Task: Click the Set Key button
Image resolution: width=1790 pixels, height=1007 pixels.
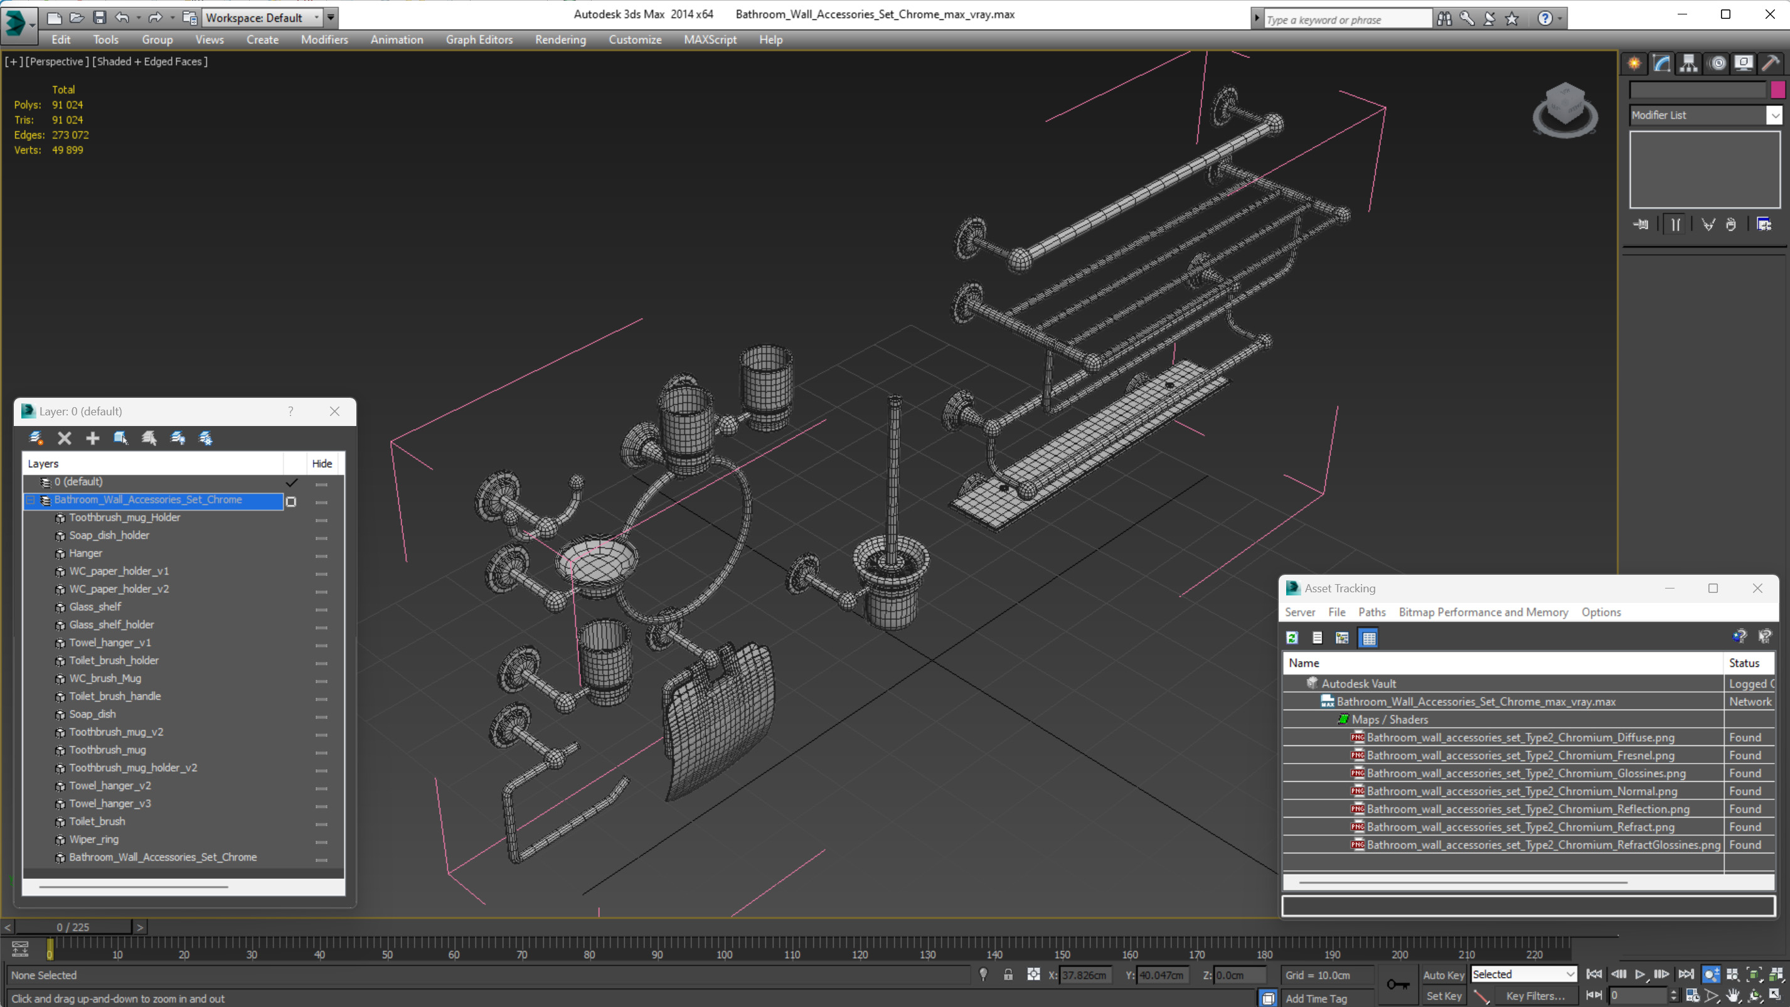Action: pos(1443,996)
